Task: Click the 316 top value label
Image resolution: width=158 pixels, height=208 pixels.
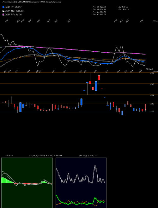Action: pos(142,21)
